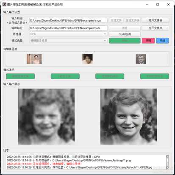
Task: Click the pink button beside start
Action: click(148, 41)
